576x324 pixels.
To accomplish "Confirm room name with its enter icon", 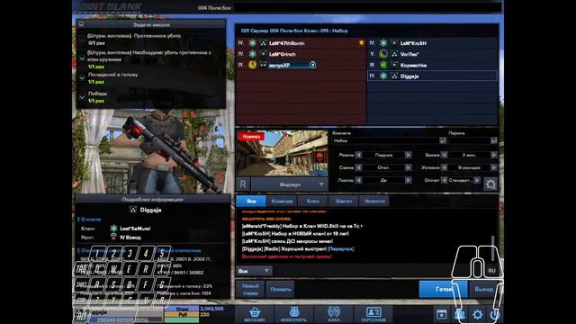I will click(x=443, y=140).
